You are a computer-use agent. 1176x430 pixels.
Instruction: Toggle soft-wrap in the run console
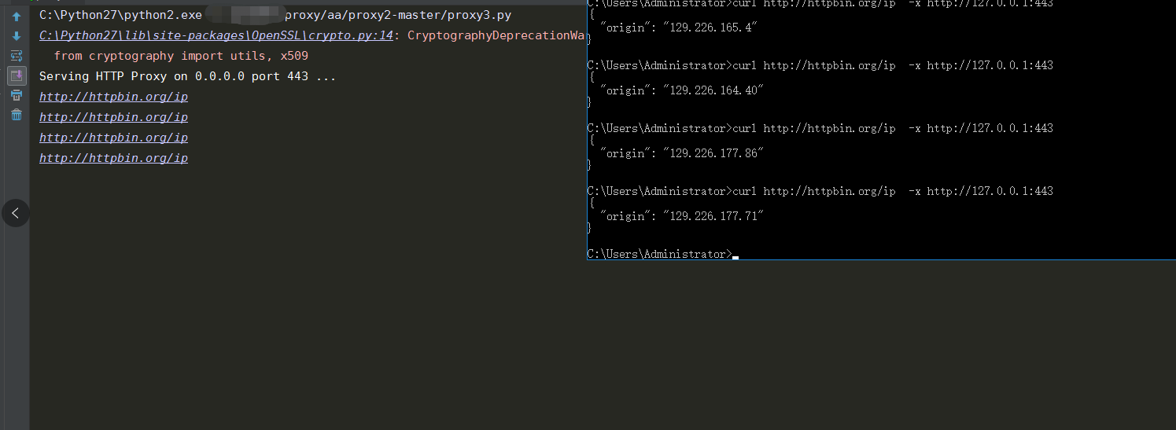[x=17, y=56]
